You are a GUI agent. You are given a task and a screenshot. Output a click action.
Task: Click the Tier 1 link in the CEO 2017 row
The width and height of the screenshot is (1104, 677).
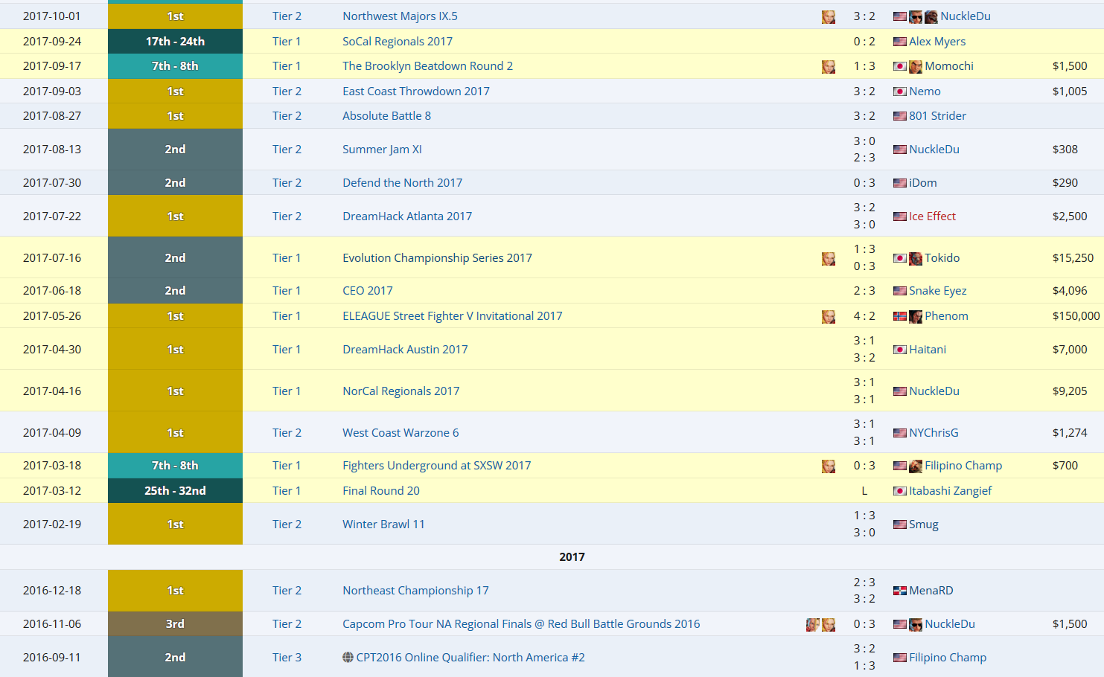[x=287, y=291]
